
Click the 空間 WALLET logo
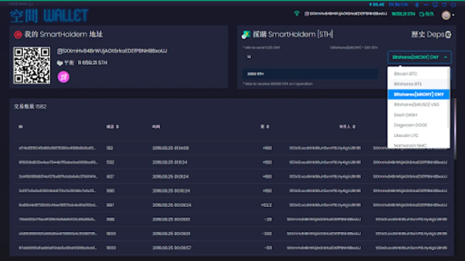(49, 16)
